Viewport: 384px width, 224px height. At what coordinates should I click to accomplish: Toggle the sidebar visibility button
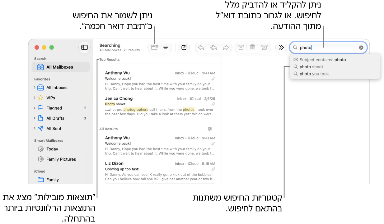point(84,48)
